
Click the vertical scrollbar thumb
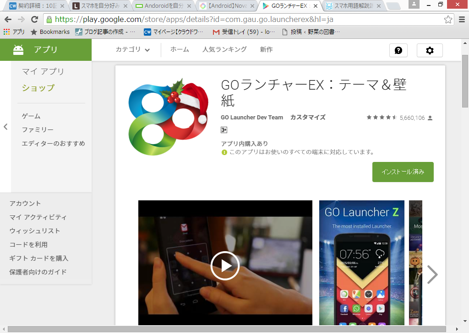[x=465, y=81]
